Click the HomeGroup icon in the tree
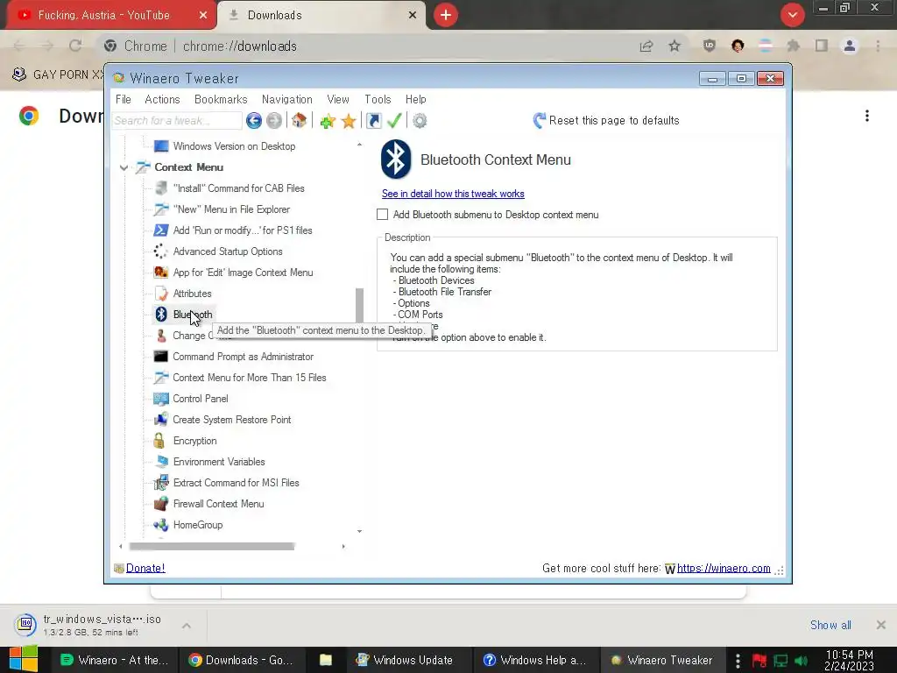This screenshot has height=673, width=897. 161,525
